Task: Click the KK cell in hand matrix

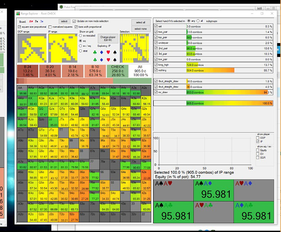Action: pyautogui.click(x=32, y=101)
